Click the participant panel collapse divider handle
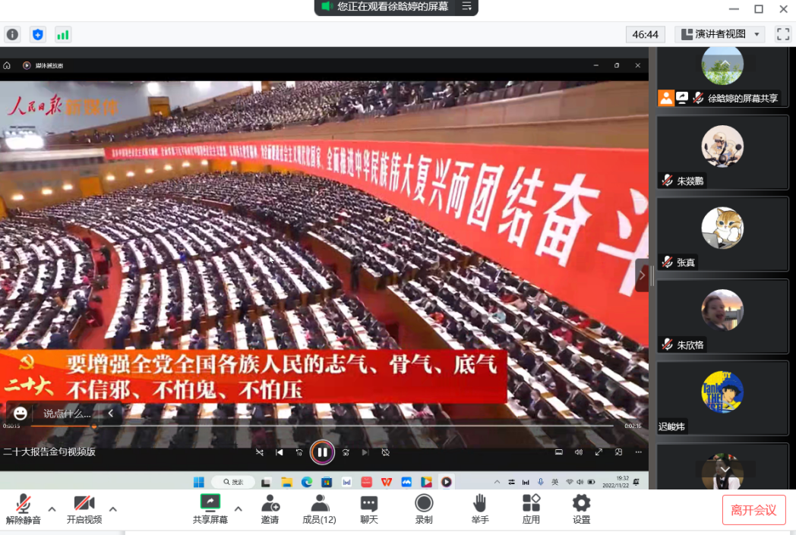The image size is (796, 535). [x=652, y=275]
